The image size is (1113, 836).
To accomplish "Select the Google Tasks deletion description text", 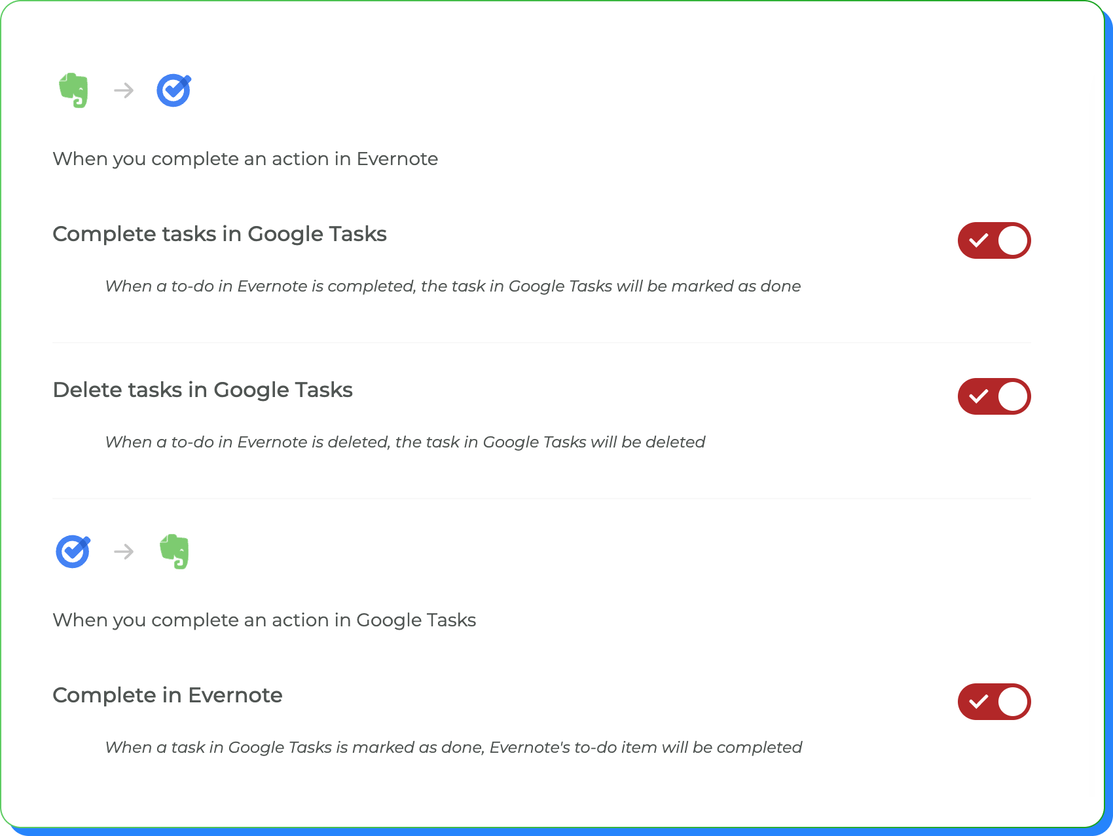I will point(405,442).
